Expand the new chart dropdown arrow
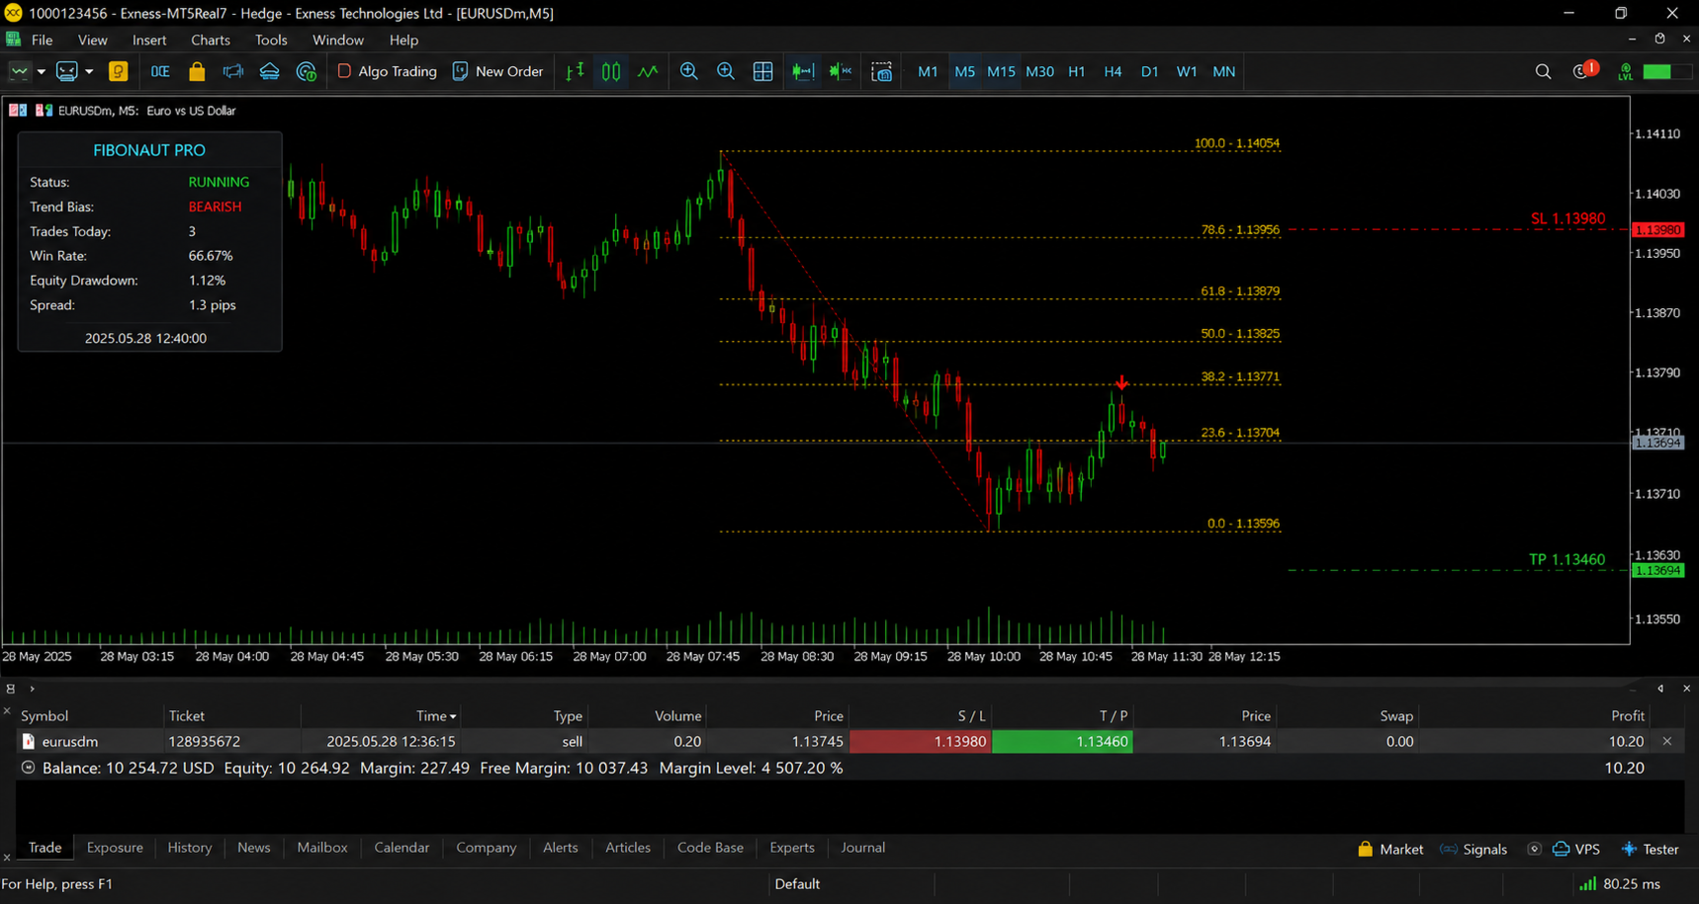Image resolution: width=1699 pixels, height=904 pixels. coord(42,71)
